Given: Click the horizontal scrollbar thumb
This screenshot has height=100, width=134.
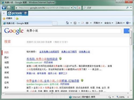Looking at the screenshot, I should tap(52, 93).
